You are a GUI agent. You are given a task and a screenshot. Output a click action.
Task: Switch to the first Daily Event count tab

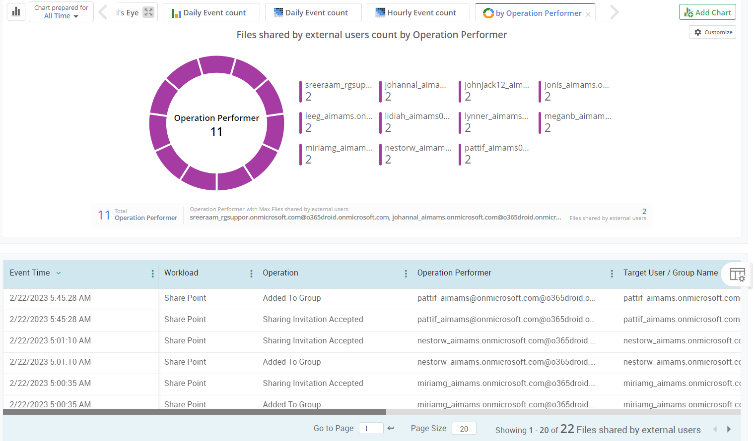click(211, 12)
